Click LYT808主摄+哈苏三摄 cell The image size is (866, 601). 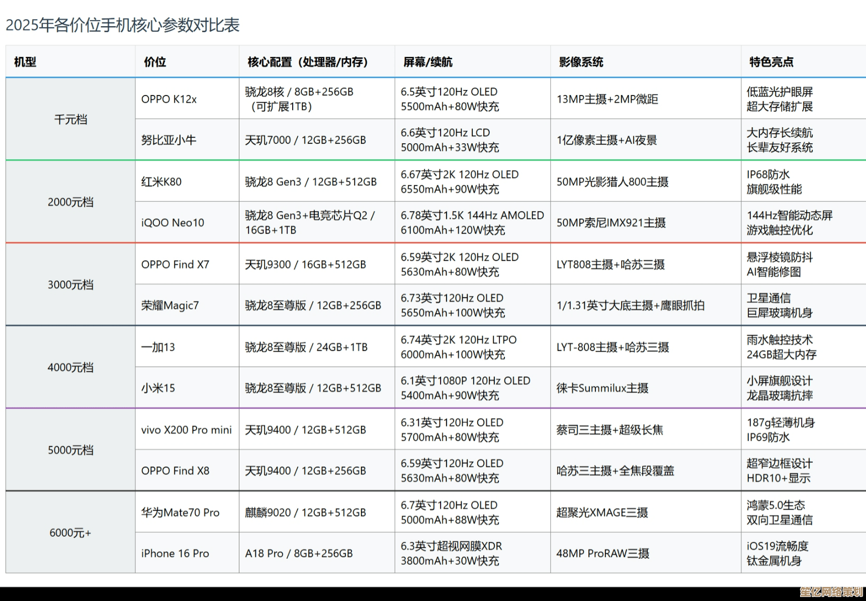(646, 264)
